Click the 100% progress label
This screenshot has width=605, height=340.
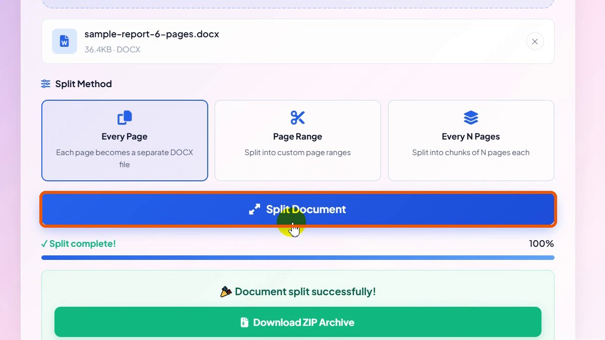pos(541,244)
